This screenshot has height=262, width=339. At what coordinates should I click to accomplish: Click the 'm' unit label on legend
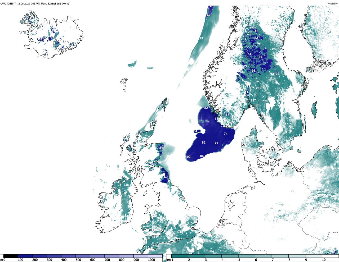(x=2, y=260)
